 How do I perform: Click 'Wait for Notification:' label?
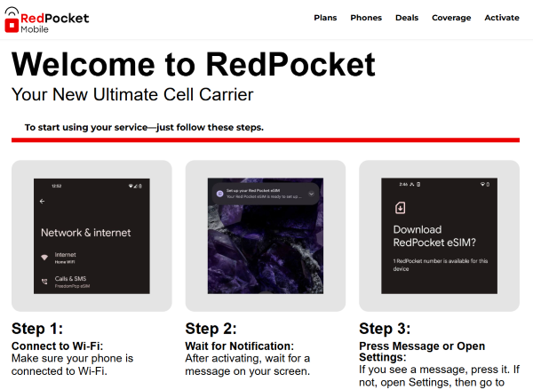pos(239,346)
